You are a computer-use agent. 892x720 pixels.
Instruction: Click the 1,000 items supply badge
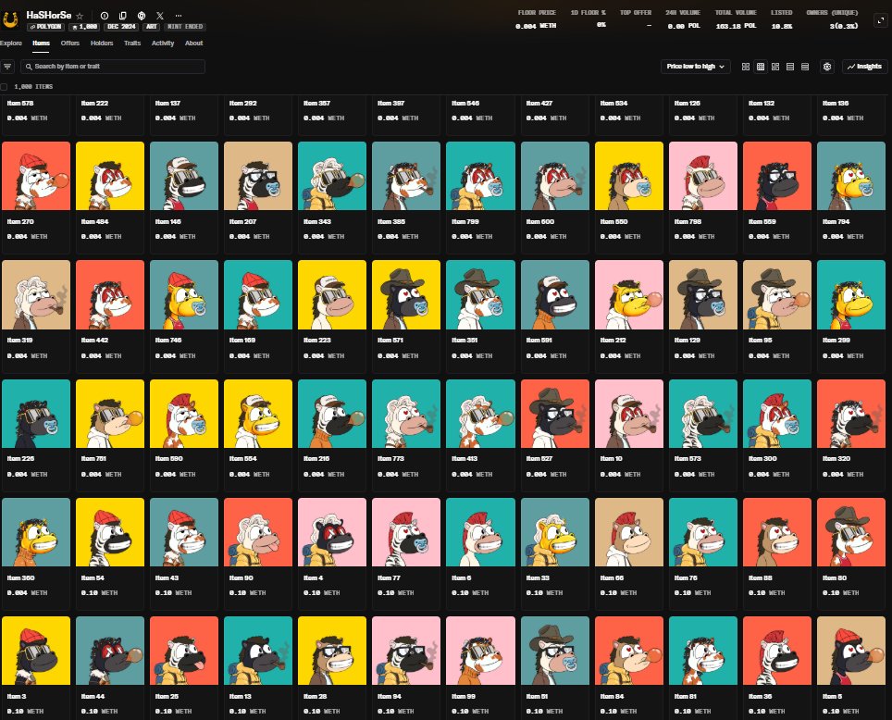[84, 27]
